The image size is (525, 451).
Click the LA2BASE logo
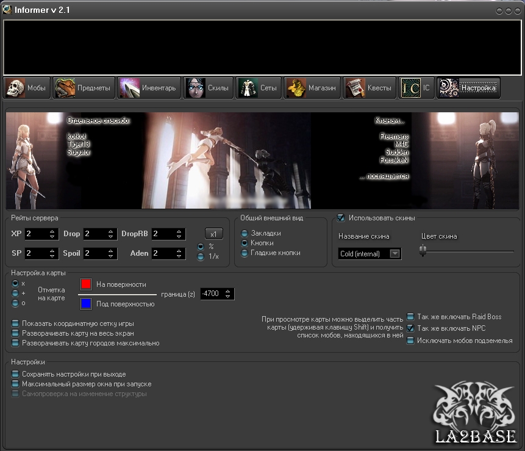click(x=474, y=414)
